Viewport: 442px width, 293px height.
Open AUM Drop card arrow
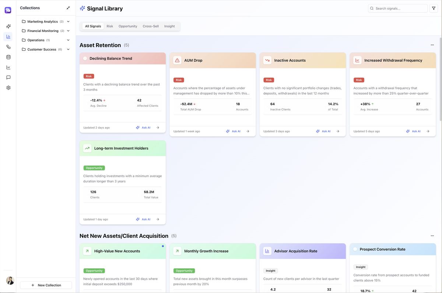248,131
